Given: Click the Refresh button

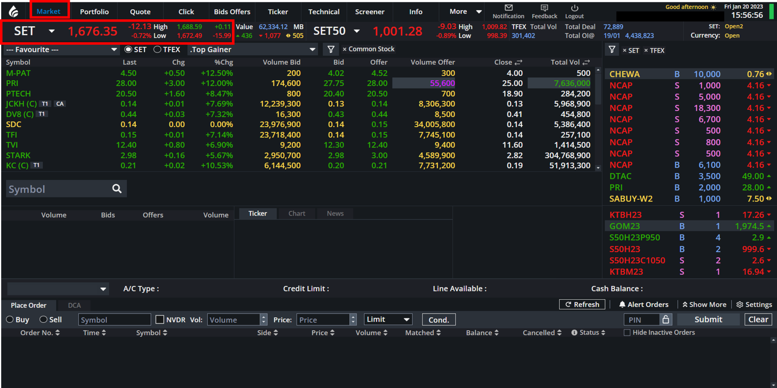Looking at the screenshot, I should pos(582,304).
